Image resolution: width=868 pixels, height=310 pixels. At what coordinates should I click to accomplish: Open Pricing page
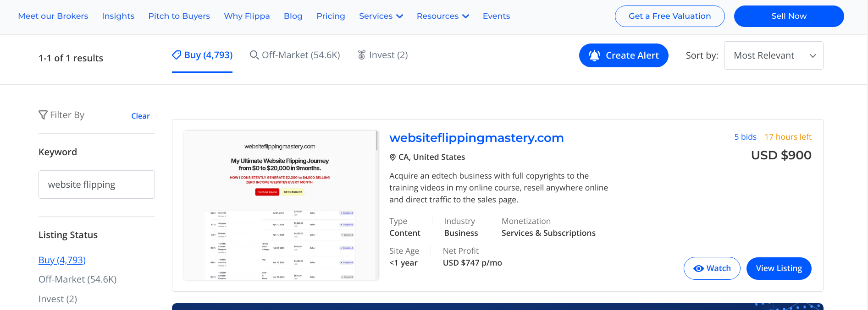click(x=331, y=16)
